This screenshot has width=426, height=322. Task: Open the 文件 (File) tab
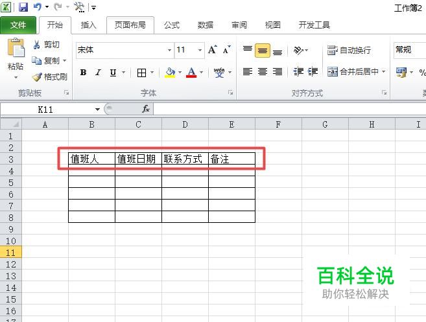click(18, 25)
